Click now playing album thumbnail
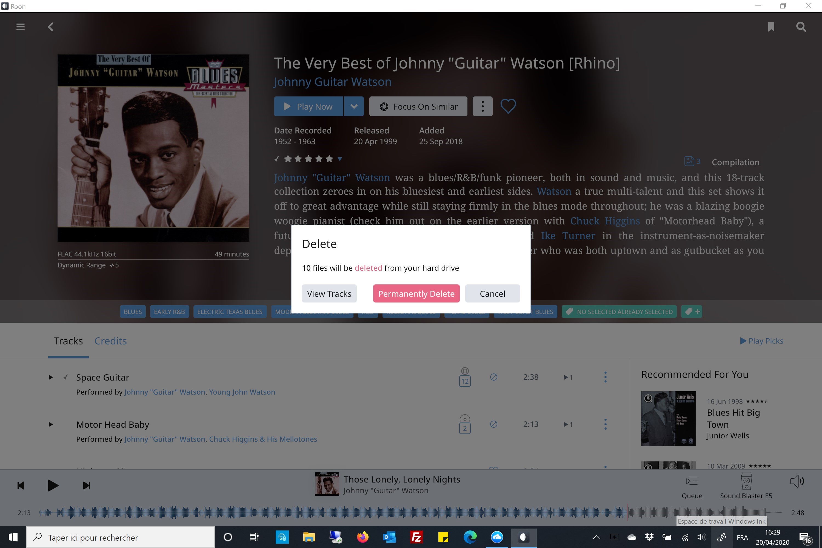 [x=327, y=484]
